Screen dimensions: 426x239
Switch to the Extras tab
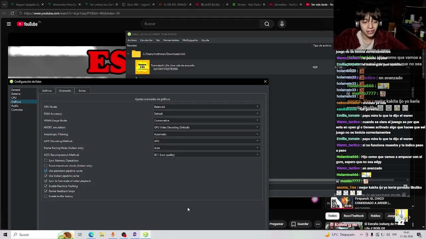tap(82, 91)
